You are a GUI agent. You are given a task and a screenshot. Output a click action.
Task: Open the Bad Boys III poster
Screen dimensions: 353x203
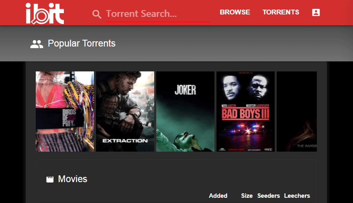tap(246, 112)
